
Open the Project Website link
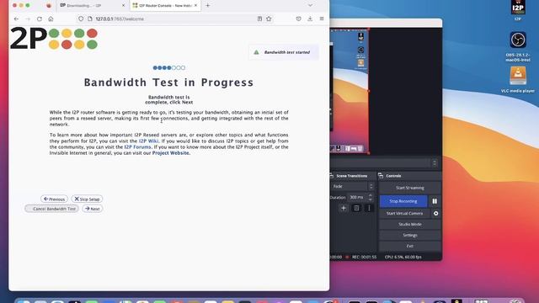pos(170,153)
